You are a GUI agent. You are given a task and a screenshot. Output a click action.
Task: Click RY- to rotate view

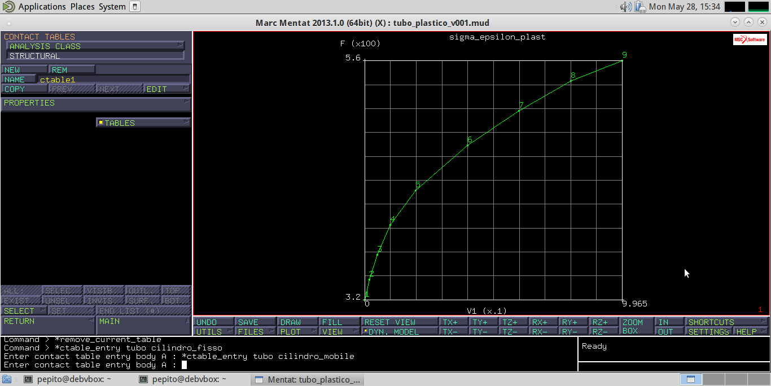click(575, 332)
